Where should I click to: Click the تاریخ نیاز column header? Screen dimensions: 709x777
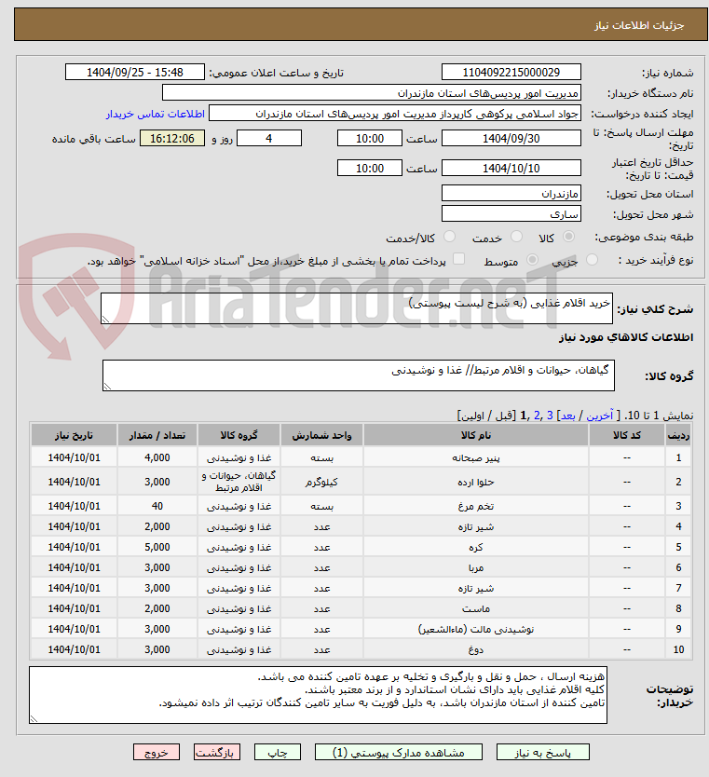(74, 435)
